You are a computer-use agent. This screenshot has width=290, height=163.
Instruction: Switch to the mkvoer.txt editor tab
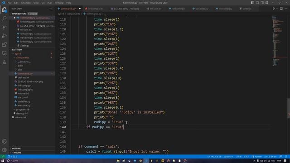(x=155, y=9)
